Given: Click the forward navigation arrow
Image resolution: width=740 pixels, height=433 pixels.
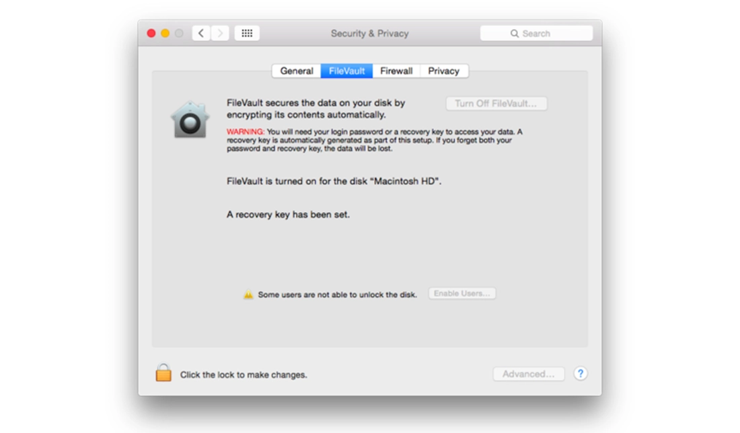Looking at the screenshot, I should point(219,32).
